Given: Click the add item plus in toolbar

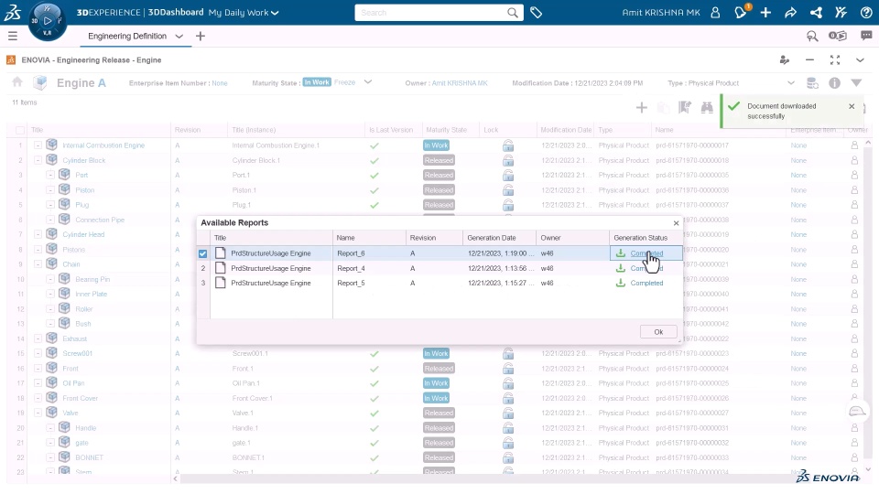Looking at the screenshot, I should (641, 107).
